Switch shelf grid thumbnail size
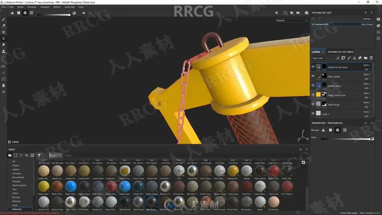The width and height of the screenshot is (382, 215). [x=303, y=163]
